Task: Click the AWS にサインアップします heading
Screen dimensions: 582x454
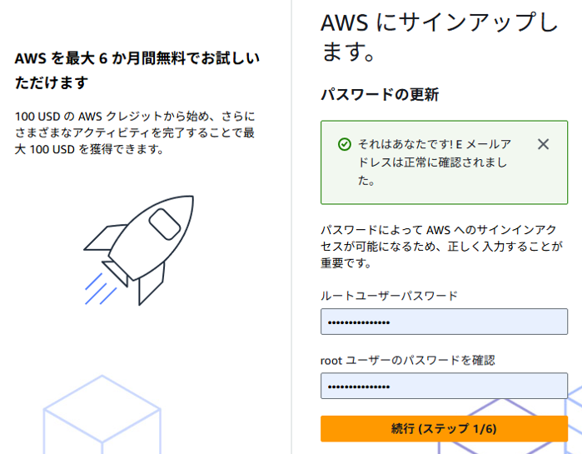Action: tap(439, 38)
